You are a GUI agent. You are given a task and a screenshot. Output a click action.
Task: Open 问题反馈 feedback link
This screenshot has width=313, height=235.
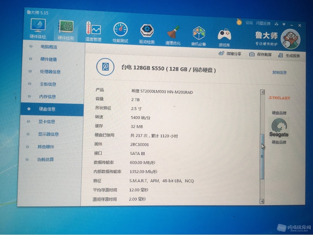pos(263,23)
